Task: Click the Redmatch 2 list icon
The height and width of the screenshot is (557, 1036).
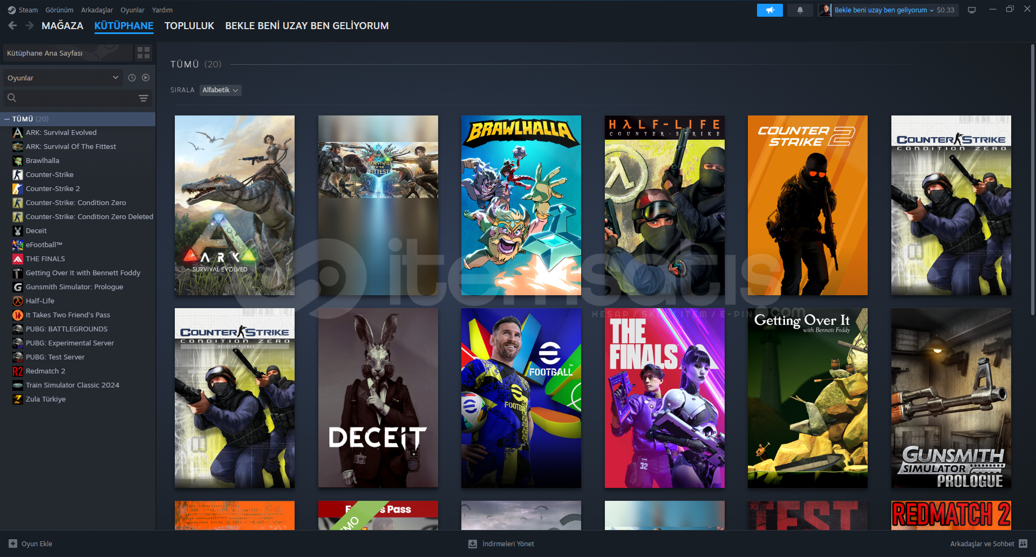Action: tap(18, 371)
